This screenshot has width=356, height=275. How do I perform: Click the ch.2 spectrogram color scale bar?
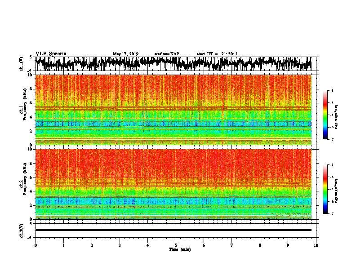(x=325, y=189)
